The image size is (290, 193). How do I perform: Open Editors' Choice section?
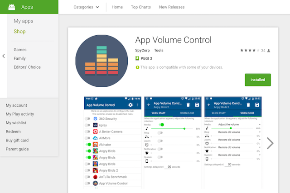click(27, 67)
